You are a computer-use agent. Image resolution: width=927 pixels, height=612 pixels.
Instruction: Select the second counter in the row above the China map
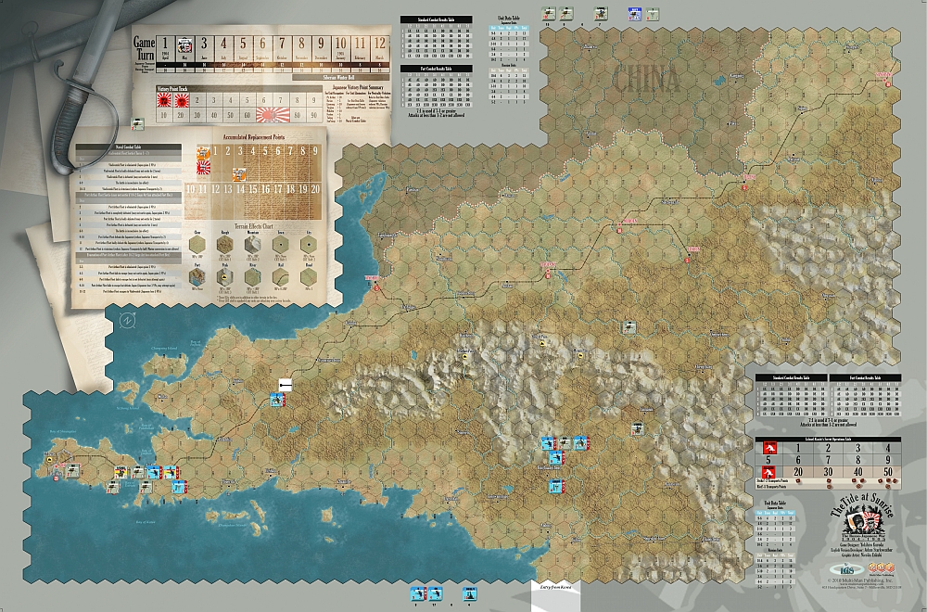[x=566, y=14]
